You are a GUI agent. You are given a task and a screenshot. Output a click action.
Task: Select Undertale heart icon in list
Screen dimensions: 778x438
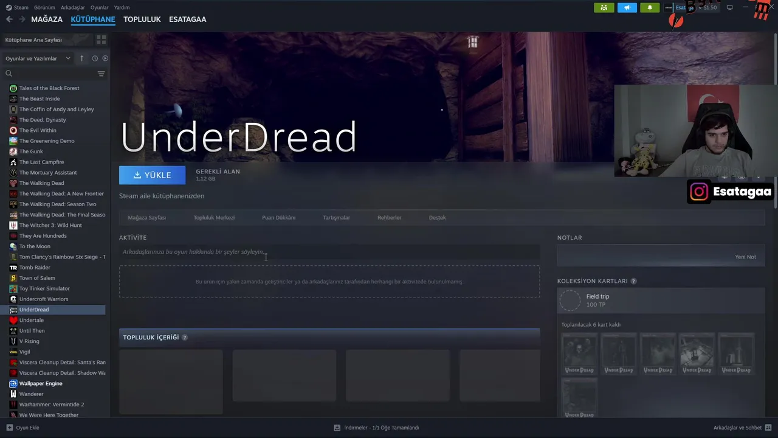pos(13,320)
